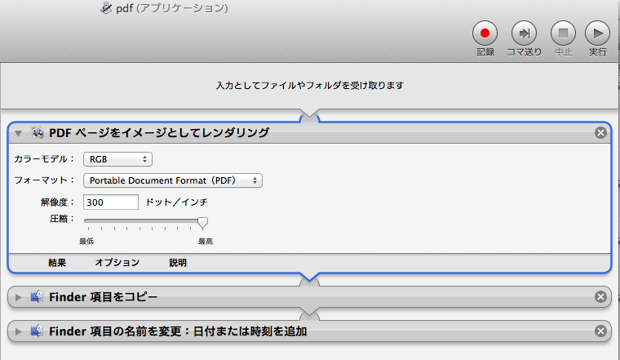This screenshot has height=360, width=620.
Task: Expand the Finder 項目の名前を変更 action
Action: coord(18,331)
